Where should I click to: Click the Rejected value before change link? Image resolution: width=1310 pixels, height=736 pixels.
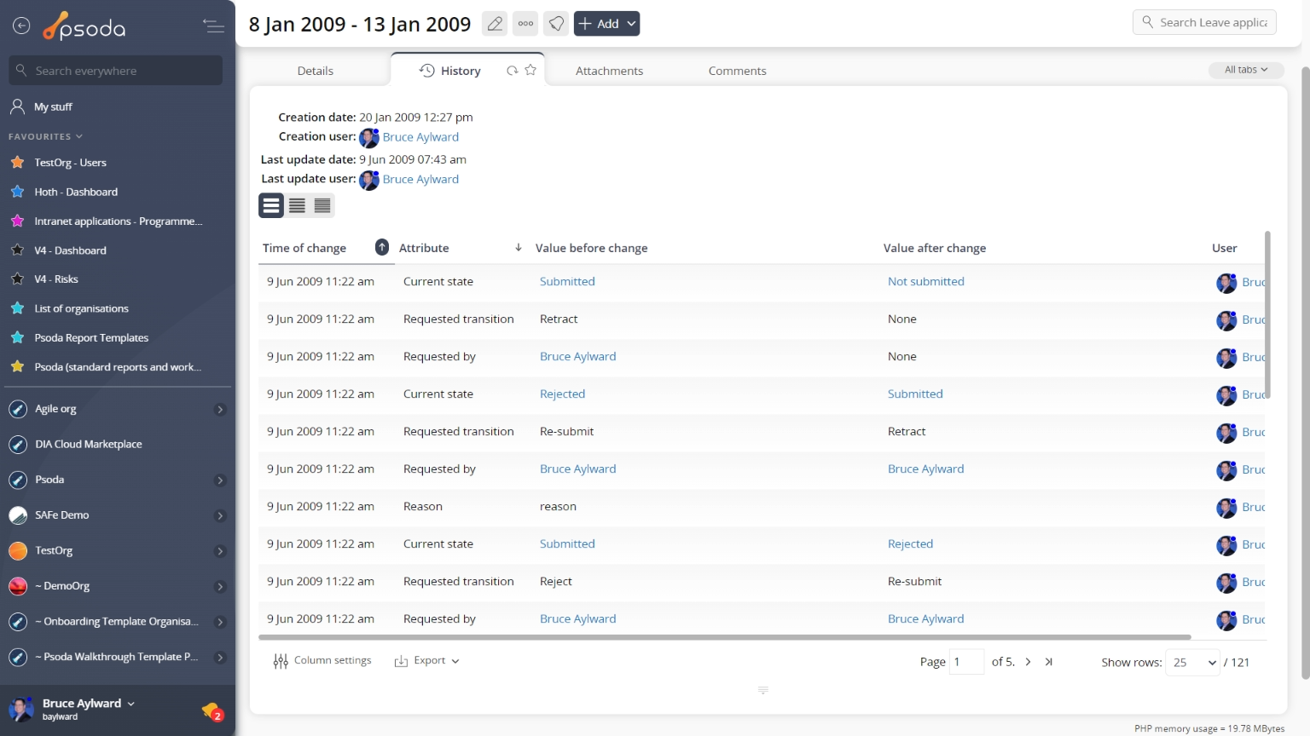click(562, 394)
